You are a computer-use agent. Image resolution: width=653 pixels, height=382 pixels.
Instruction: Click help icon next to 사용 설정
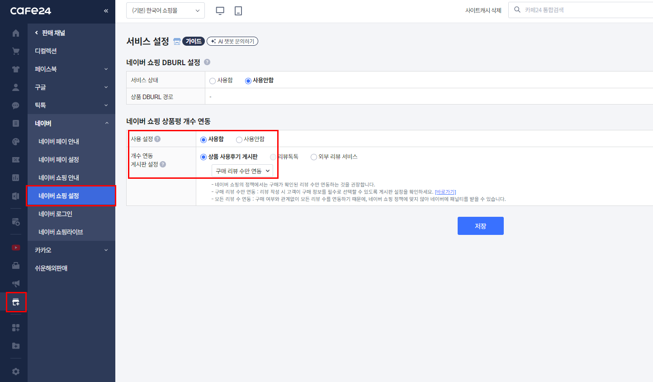click(x=157, y=139)
